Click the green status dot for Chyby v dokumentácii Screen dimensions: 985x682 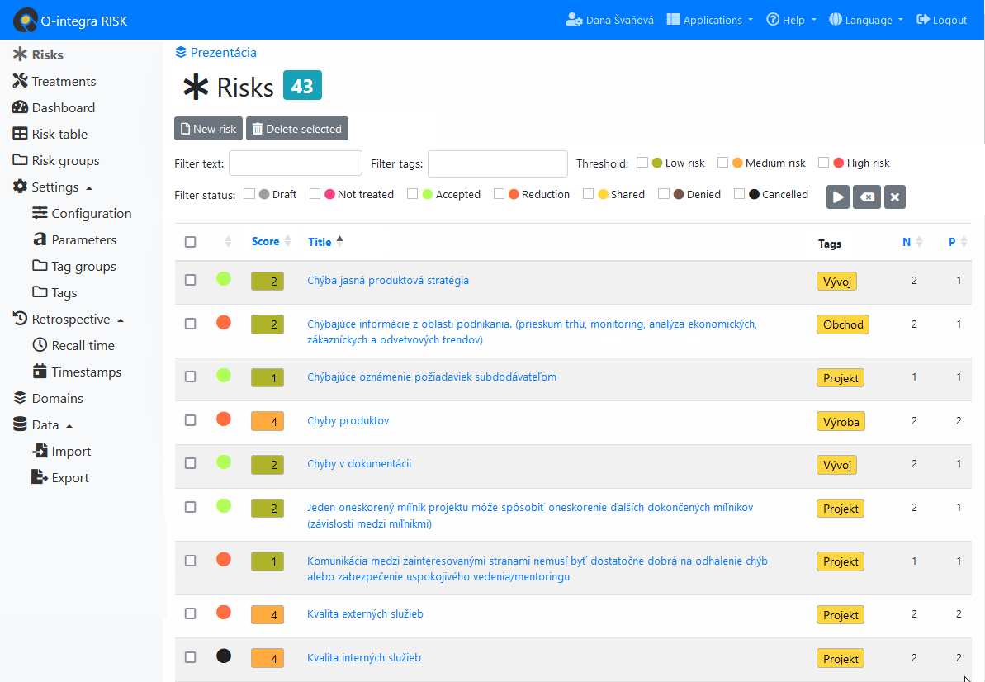click(x=224, y=462)
